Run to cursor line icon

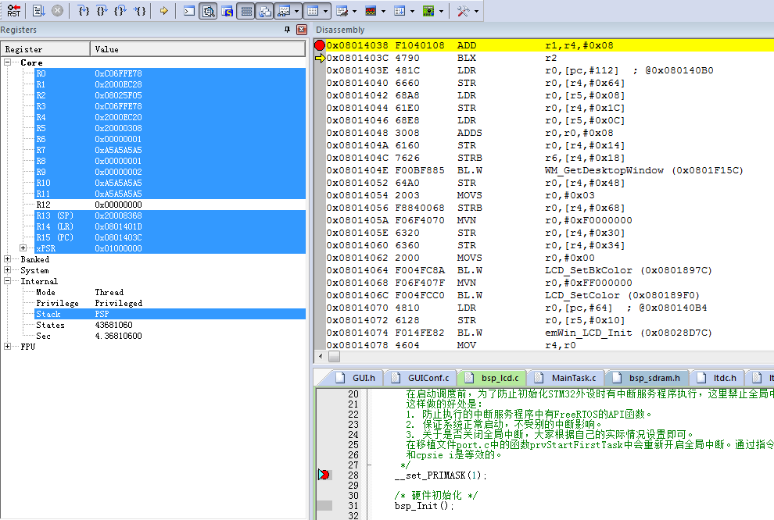click(x=140, y=10)
